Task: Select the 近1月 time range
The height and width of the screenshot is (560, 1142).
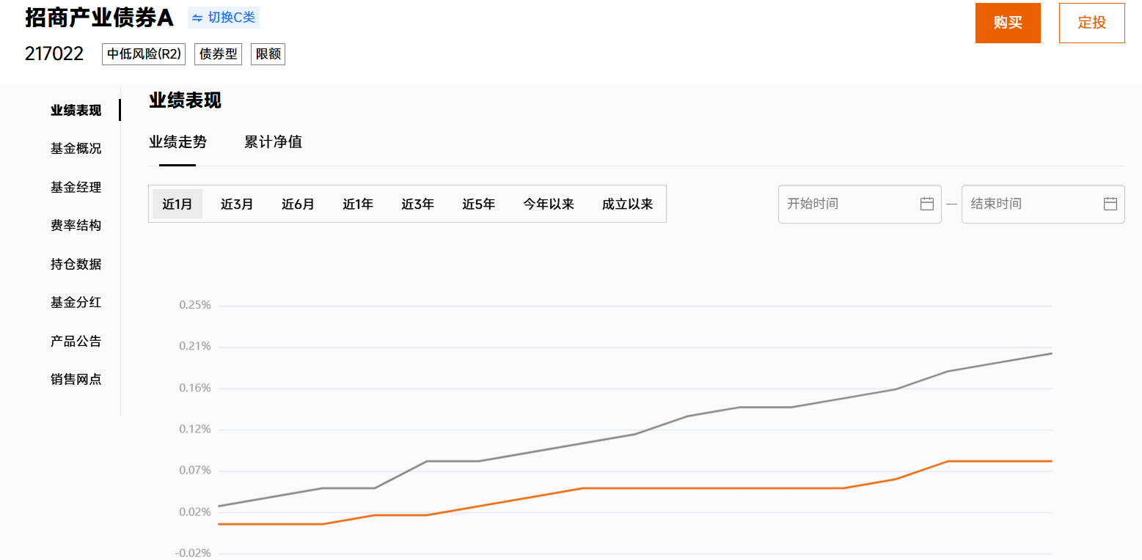Action: click(177, 204)
